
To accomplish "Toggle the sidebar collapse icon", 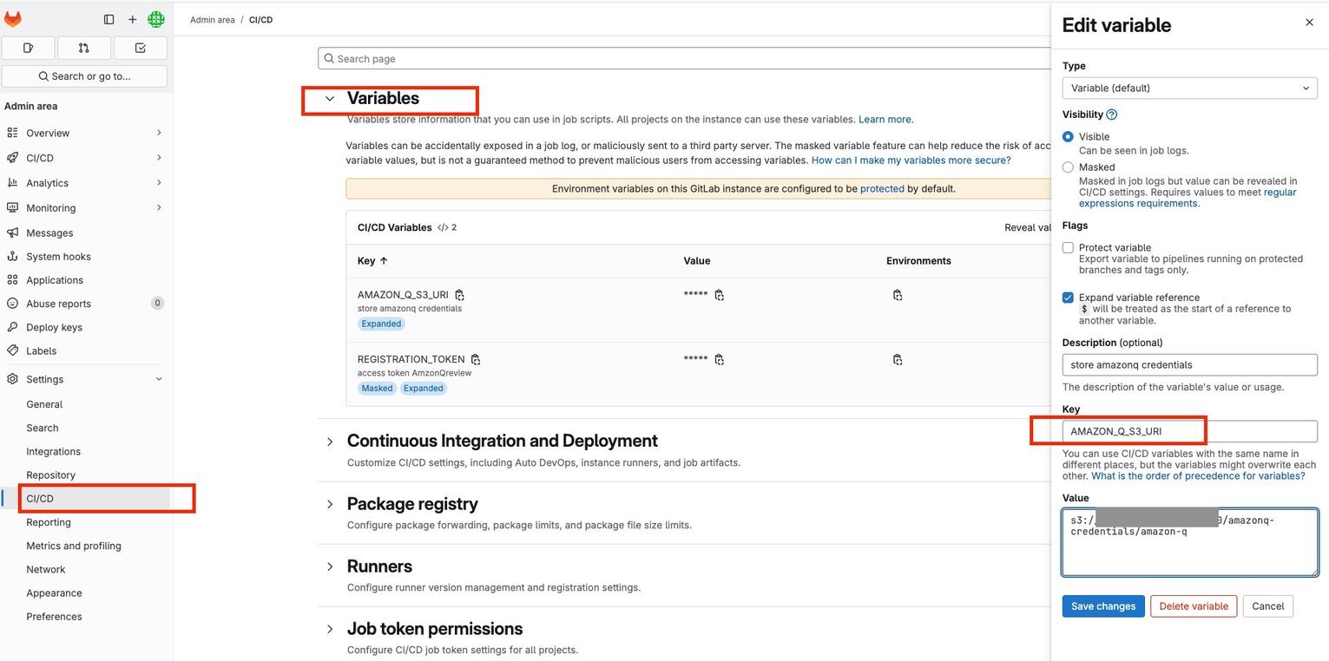I will [x=109, y=19].
